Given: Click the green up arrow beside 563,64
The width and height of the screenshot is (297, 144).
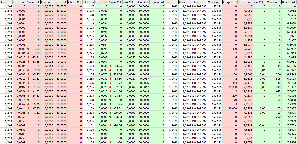Looking at the screenshot, I should click(x=111, y=74).
